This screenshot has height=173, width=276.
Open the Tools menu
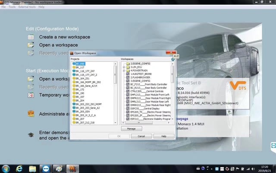[12, 7]
